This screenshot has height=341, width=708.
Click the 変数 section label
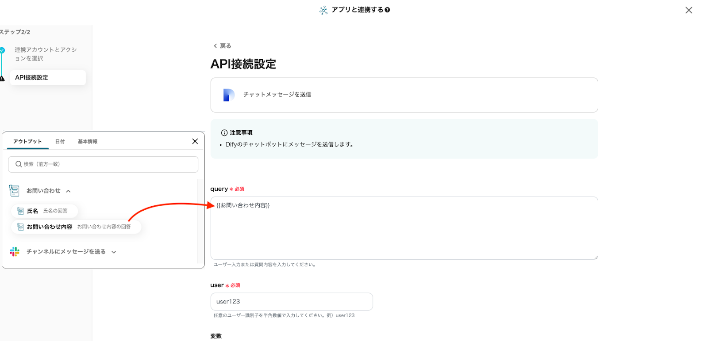[216, 336]
